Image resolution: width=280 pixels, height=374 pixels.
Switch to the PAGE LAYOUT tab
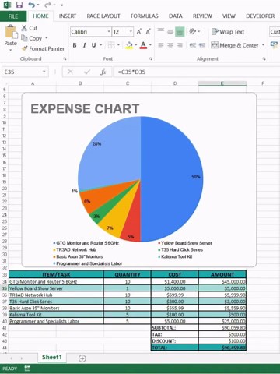pos(103,16)
